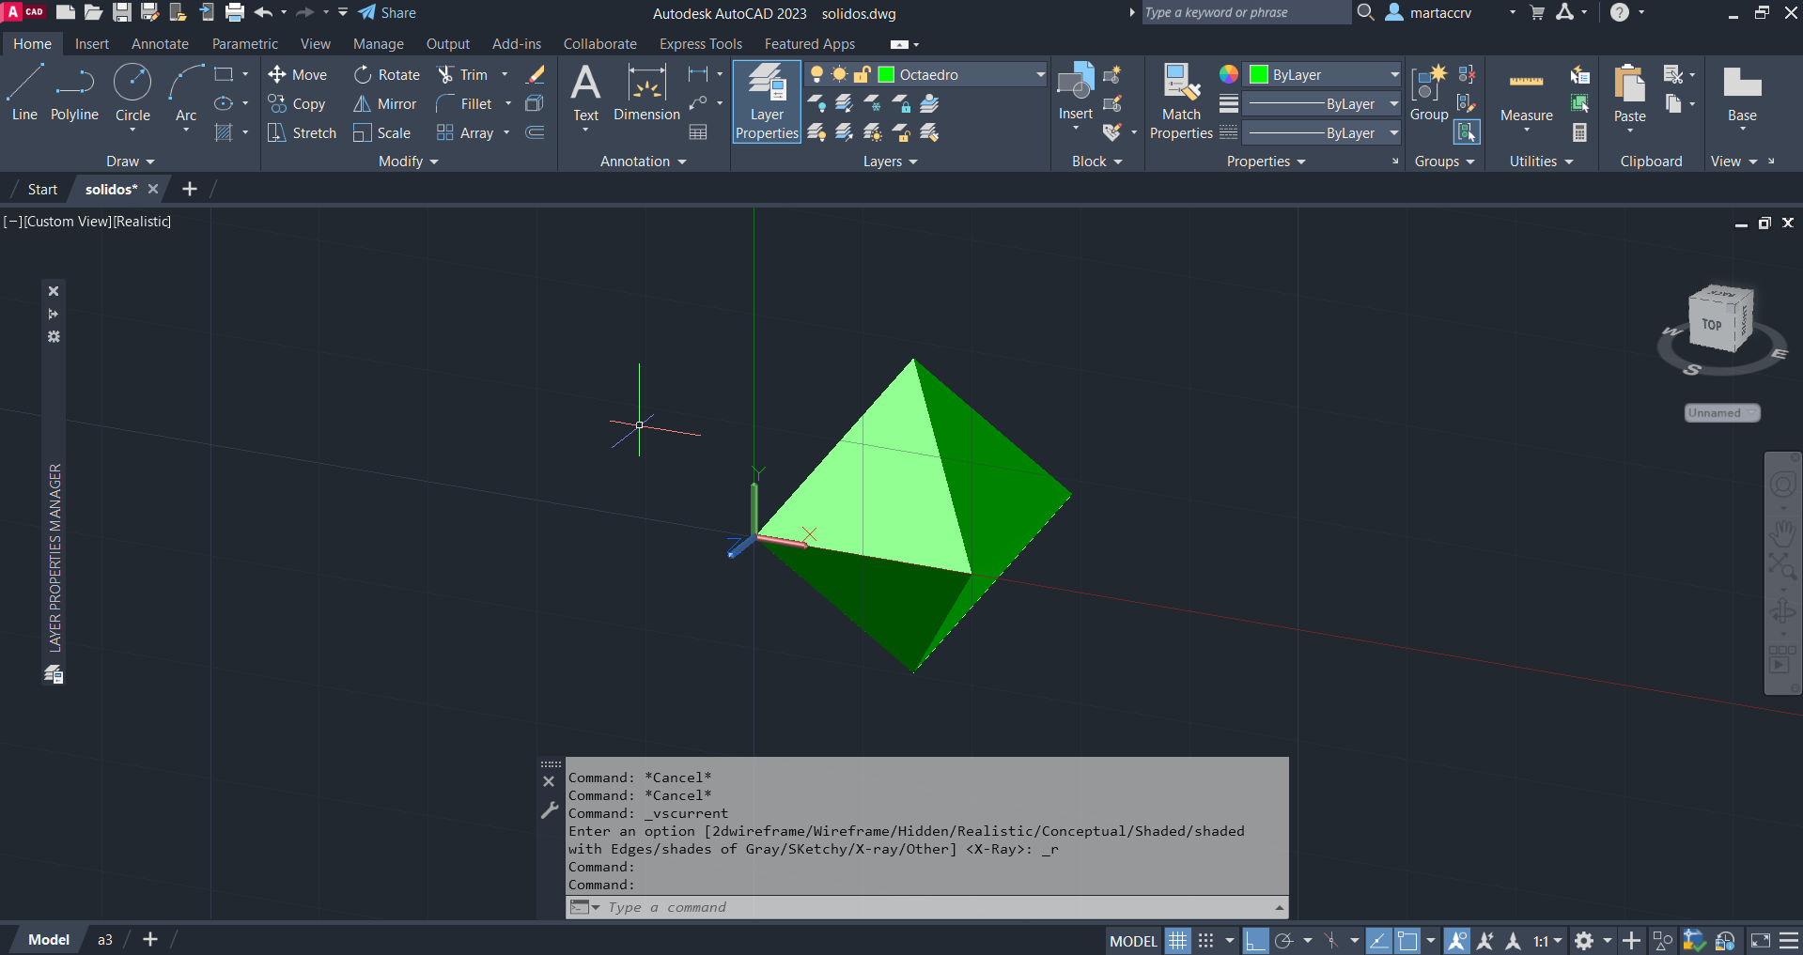Toggle the drawing grid display
The image size is (1803, 955).
tap(1177, 941)
